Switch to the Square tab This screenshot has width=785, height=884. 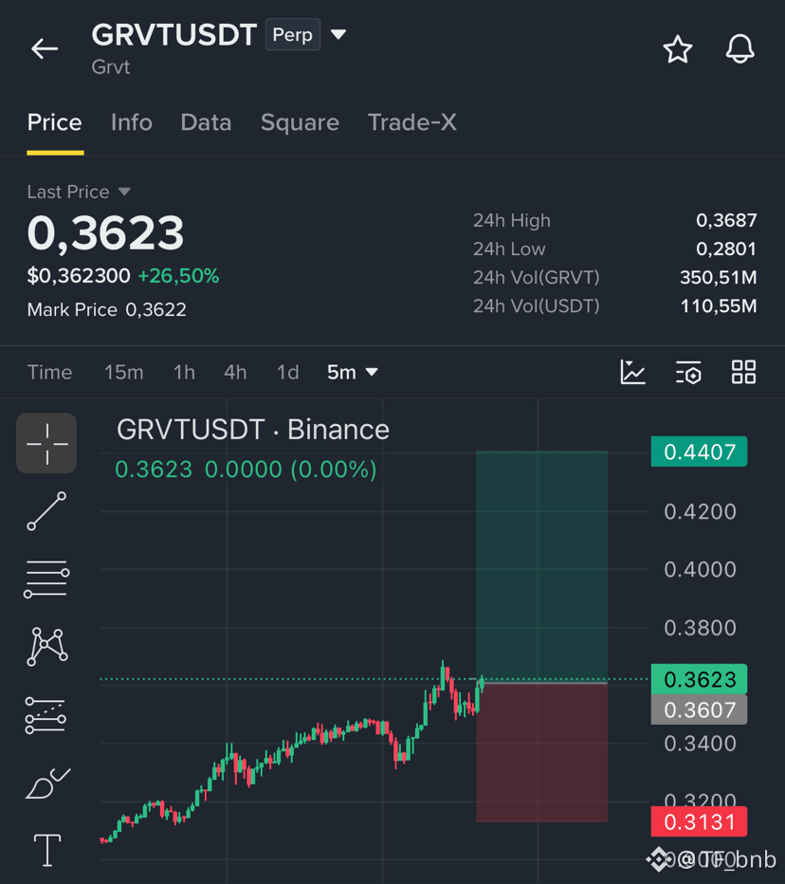click(300, 123)
